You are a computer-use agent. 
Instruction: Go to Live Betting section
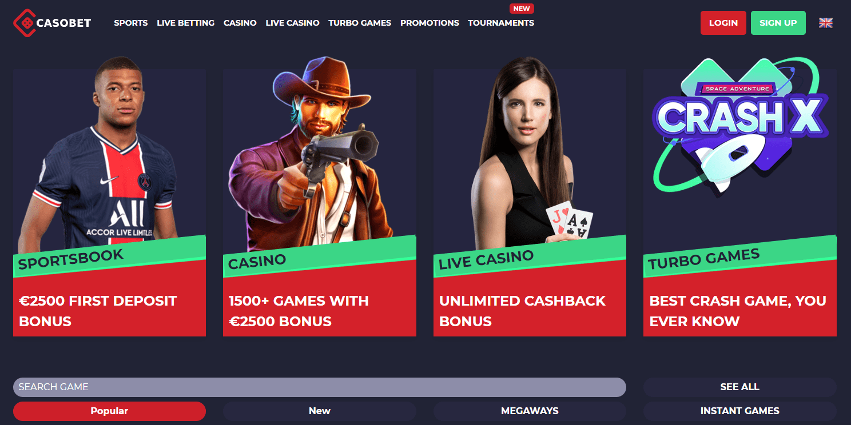click(x=186, y=23)
